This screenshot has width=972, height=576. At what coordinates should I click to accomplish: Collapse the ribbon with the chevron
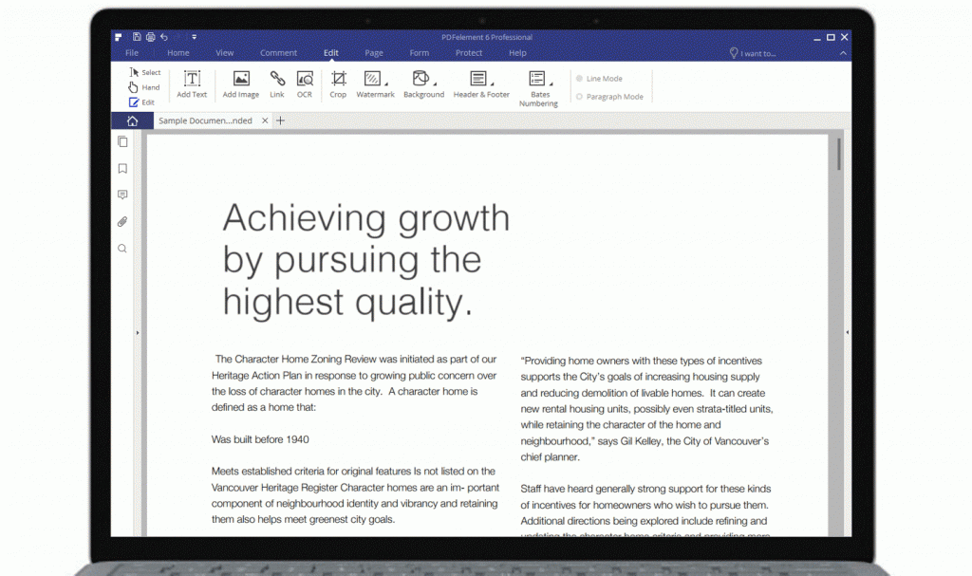843,53
